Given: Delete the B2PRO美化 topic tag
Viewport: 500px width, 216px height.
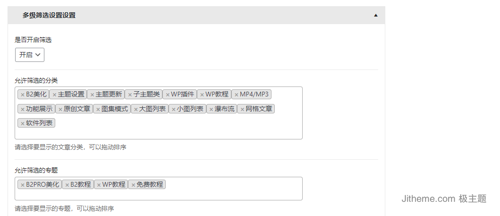Looking at the screenshot, I should 23,185.
